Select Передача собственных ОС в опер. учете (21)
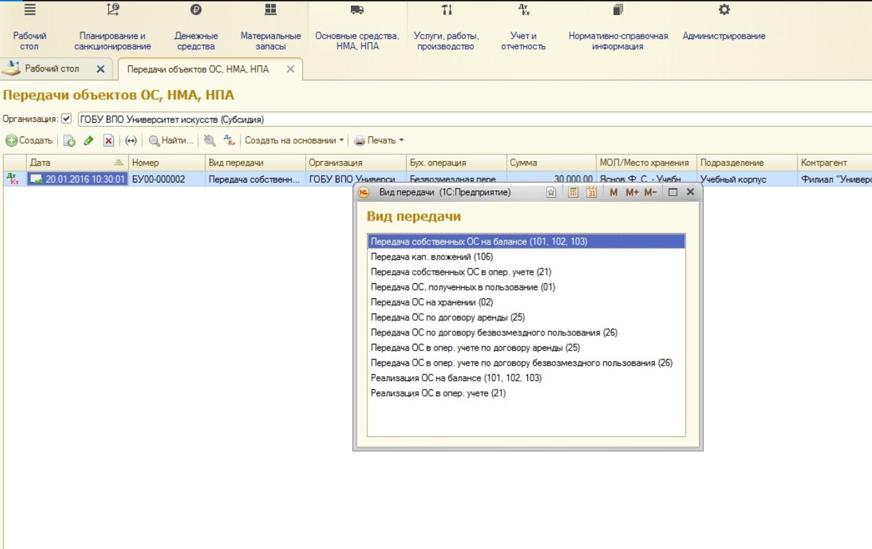 click(x=526, y=272)
